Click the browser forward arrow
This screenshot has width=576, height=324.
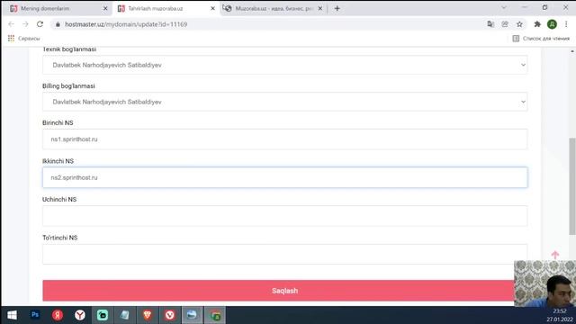point(25,24)
